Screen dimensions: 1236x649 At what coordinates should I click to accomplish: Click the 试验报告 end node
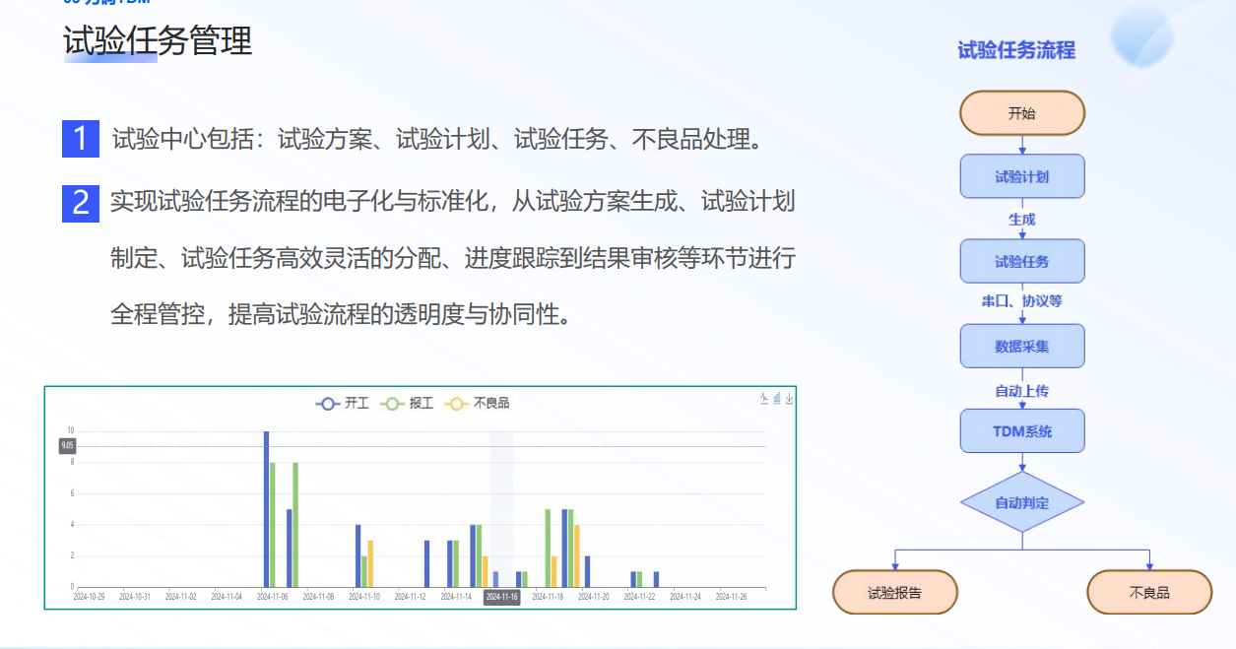tap(895, 593)
